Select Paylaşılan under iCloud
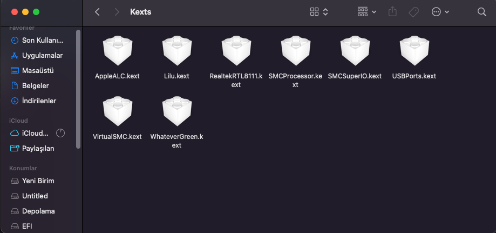Screen dimensions: 496x233 38,148
